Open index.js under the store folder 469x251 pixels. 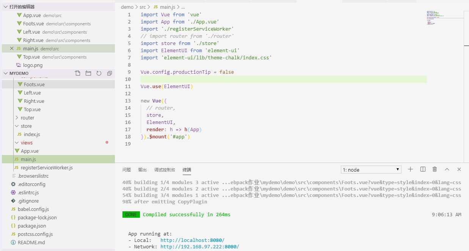tap(58, 134)
